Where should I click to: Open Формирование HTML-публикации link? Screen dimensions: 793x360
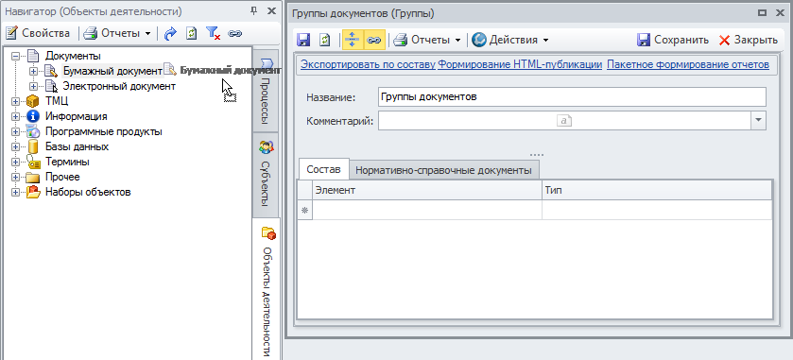pyautogui.click(x=520, y=64)
